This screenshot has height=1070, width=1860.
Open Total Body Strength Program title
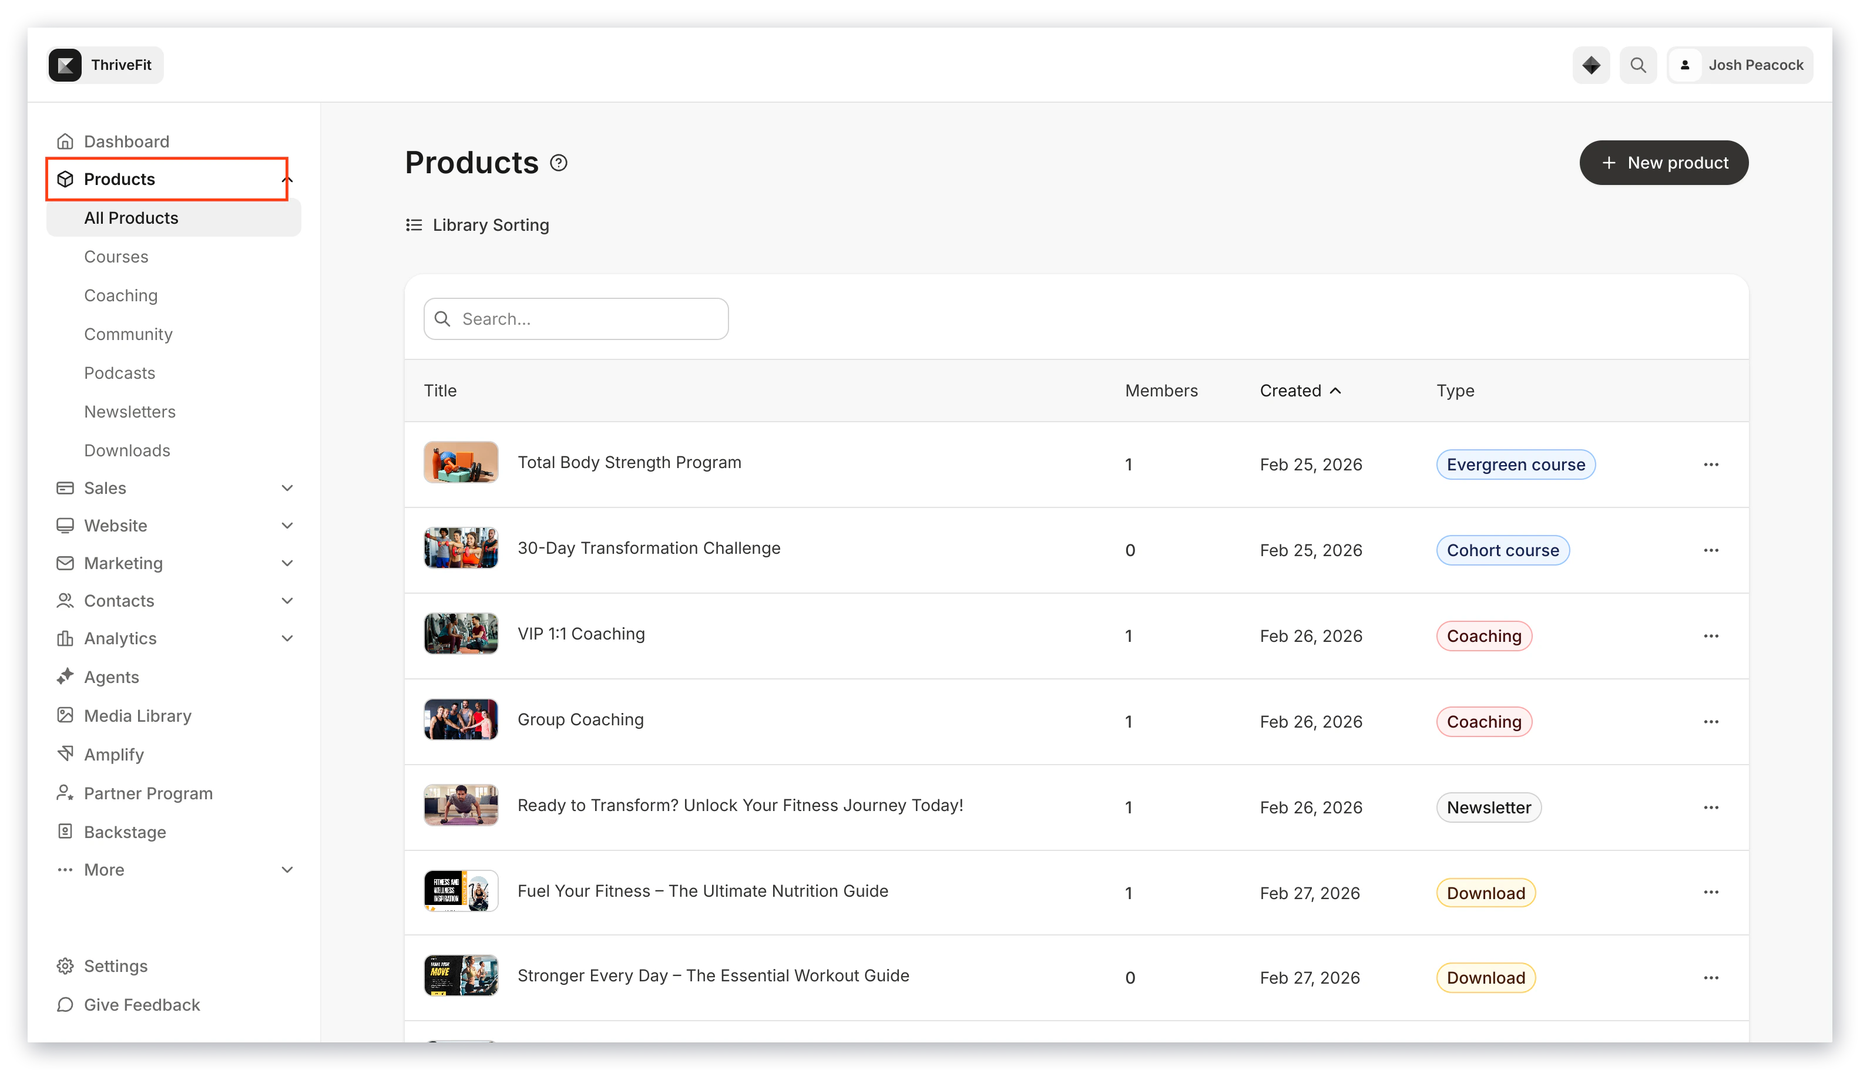629,462
